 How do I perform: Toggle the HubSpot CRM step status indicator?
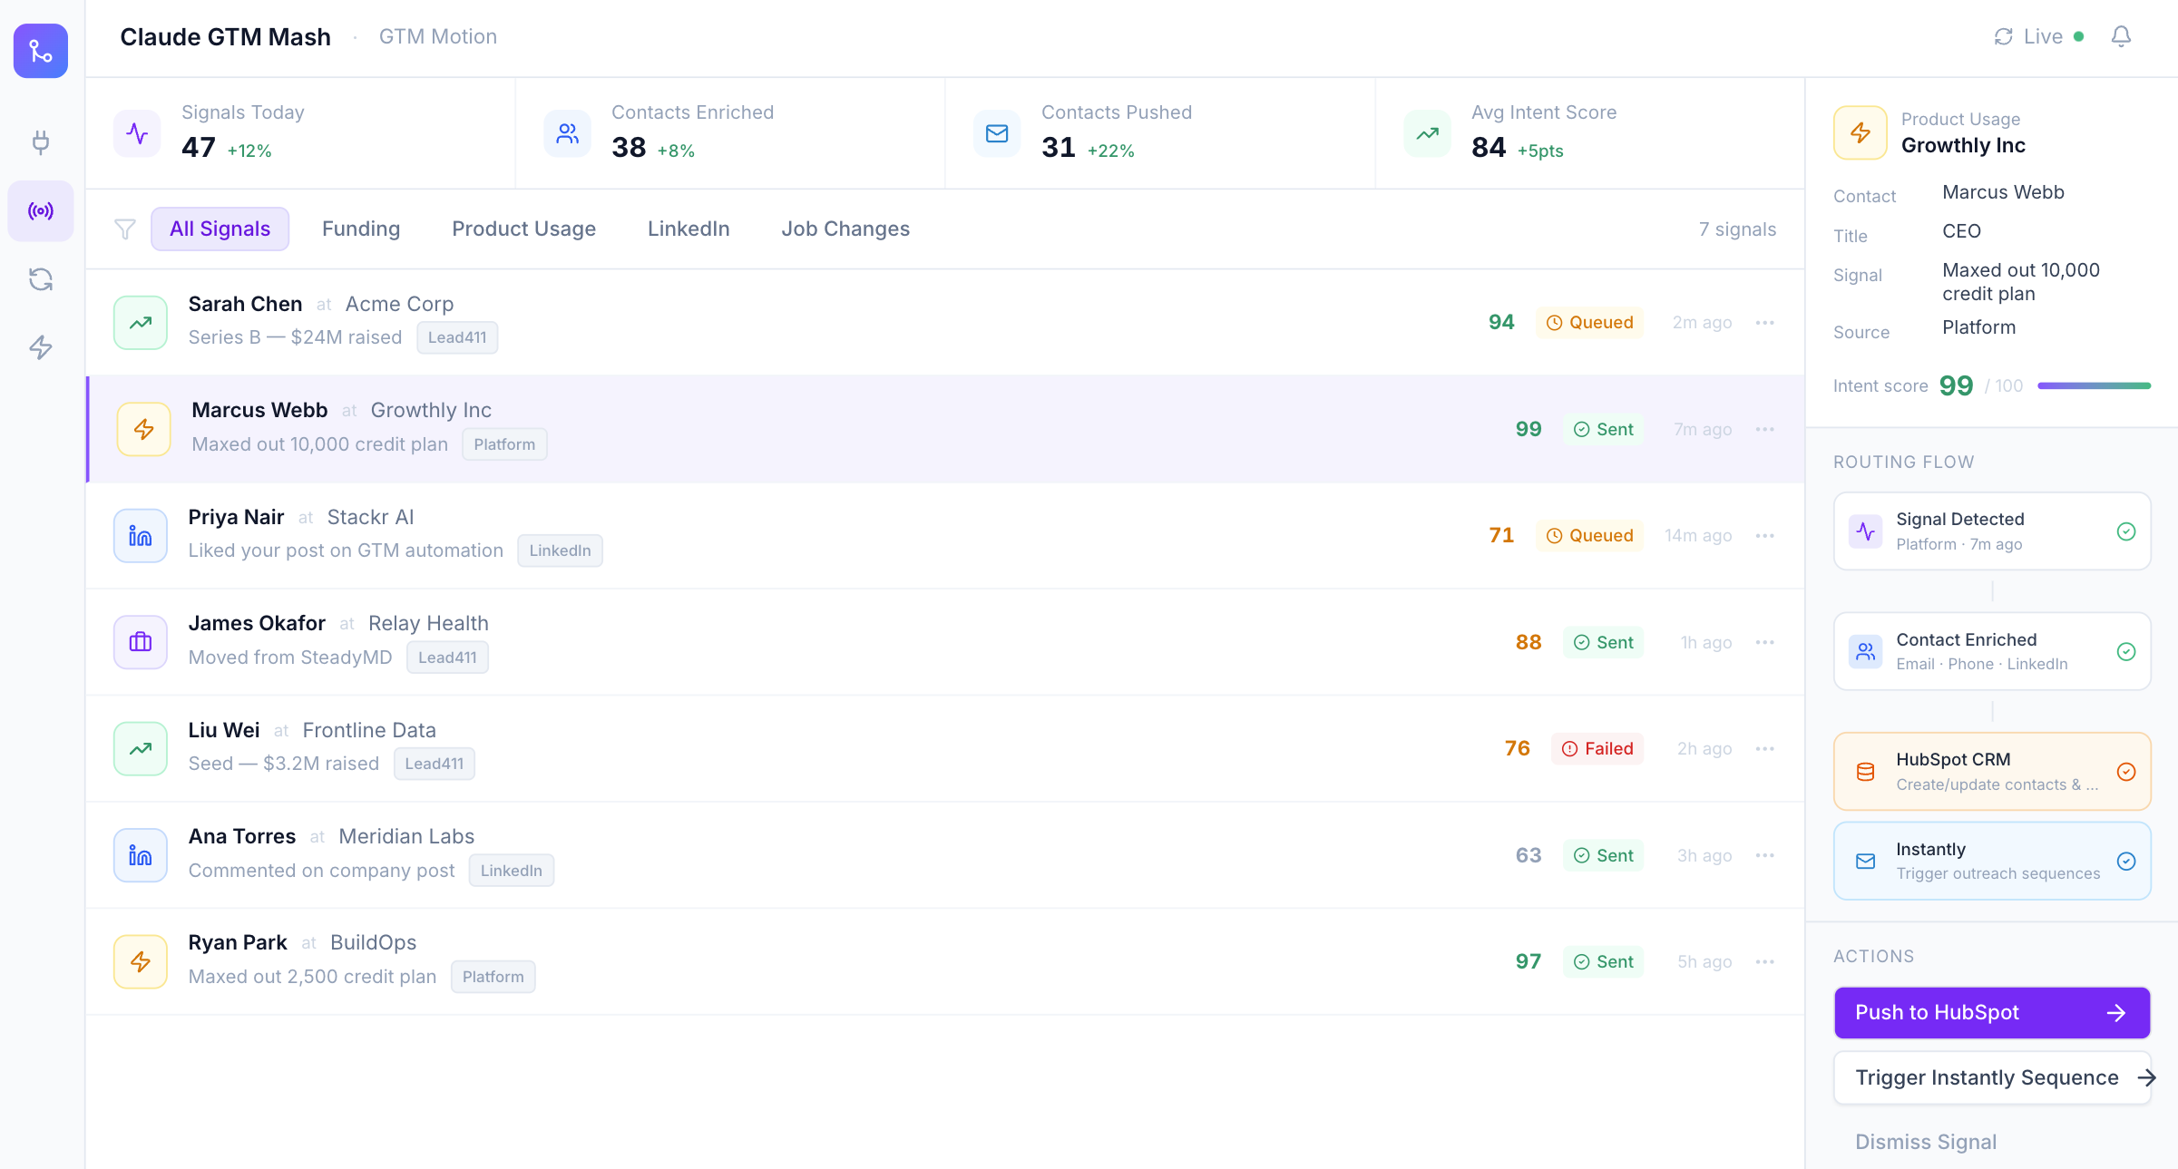[x=2127, y=772]
